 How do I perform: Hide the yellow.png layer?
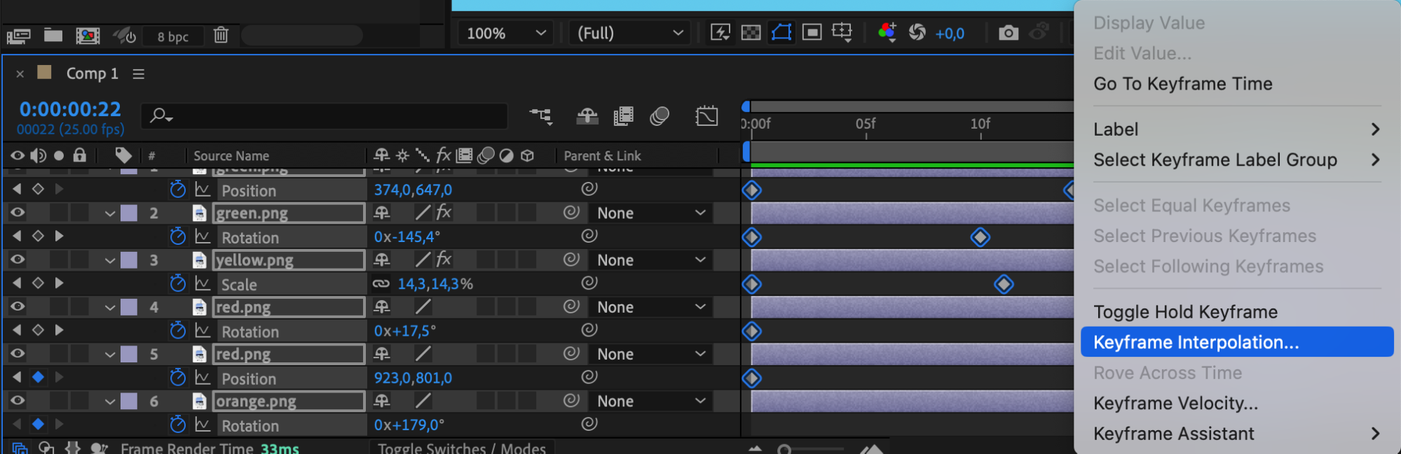point(18,260)
